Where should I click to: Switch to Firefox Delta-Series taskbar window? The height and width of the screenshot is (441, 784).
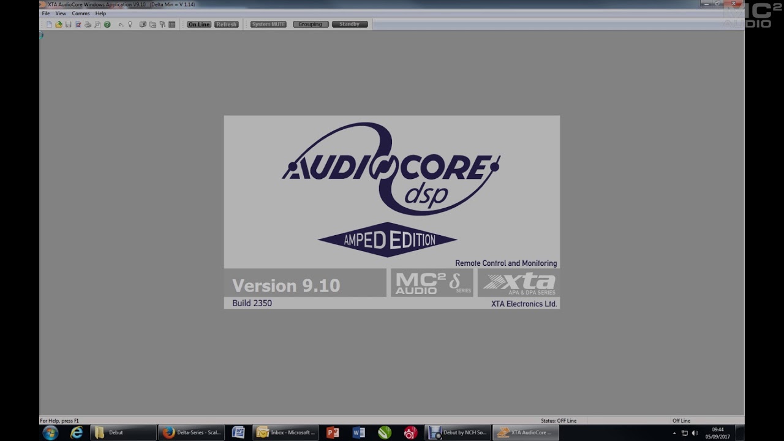(x=192, y=433)
